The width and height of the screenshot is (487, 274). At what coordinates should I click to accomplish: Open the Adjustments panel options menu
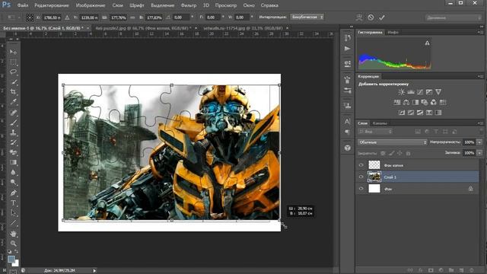tap(480, 76)
